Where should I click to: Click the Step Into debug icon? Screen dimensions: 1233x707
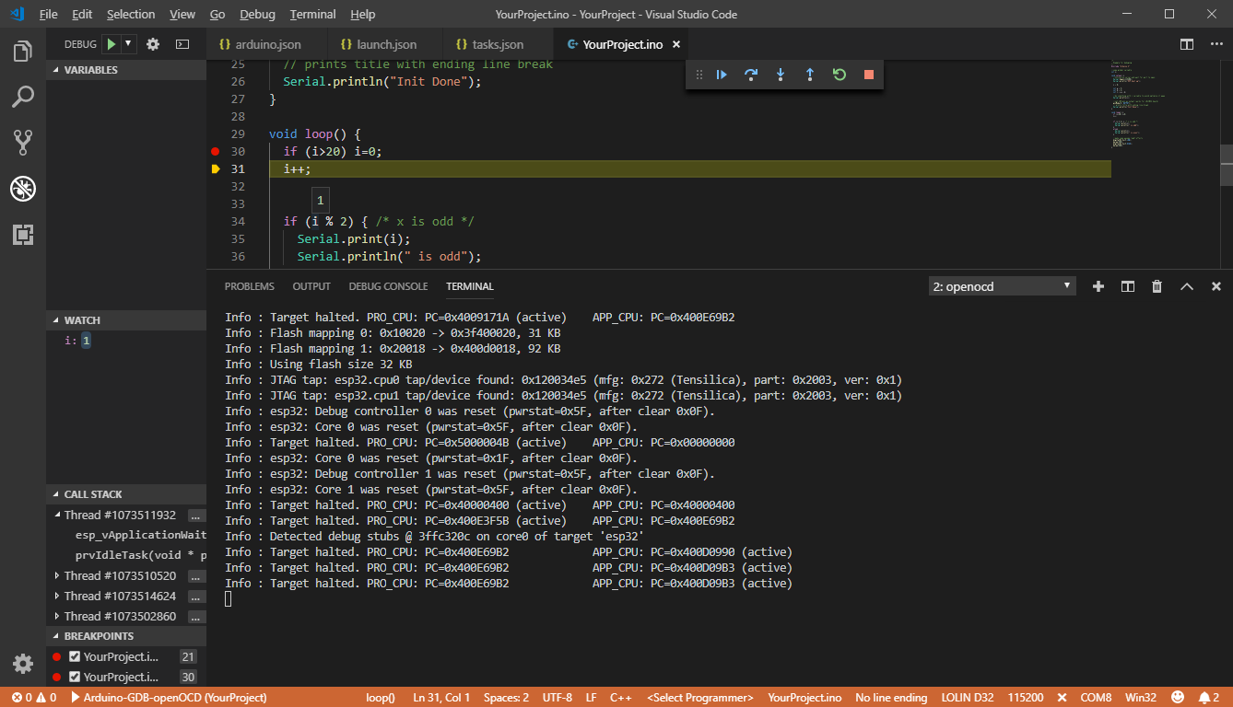pyautogui.click(x=781, y=75)
